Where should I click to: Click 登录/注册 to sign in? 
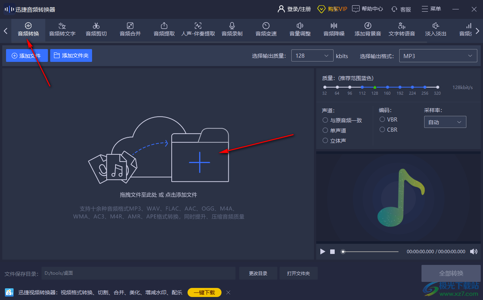(294, 9)
